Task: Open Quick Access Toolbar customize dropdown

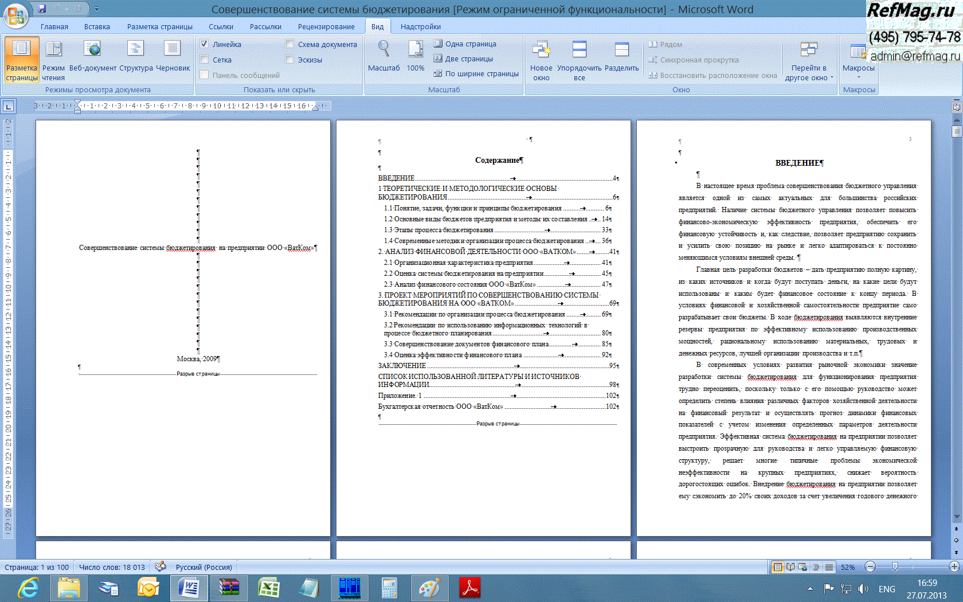Action: (97, 9)
